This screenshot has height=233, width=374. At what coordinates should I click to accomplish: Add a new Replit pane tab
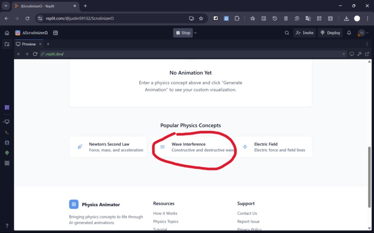click(48, 44)
